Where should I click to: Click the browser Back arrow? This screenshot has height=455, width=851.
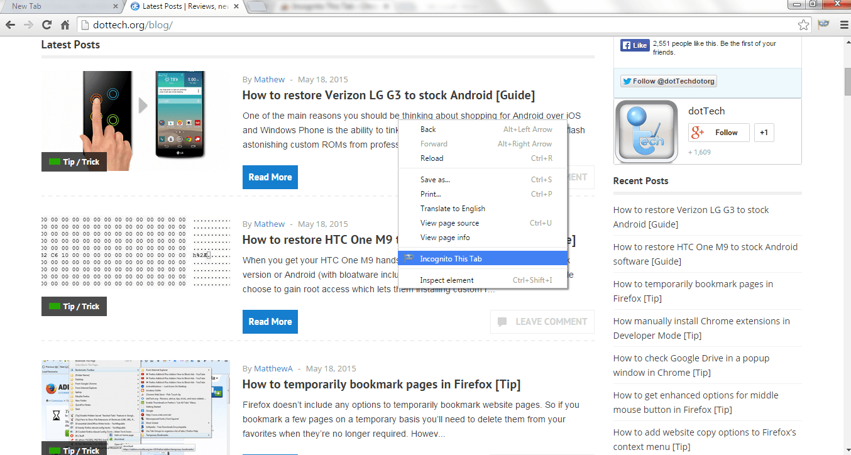point(10,25)
